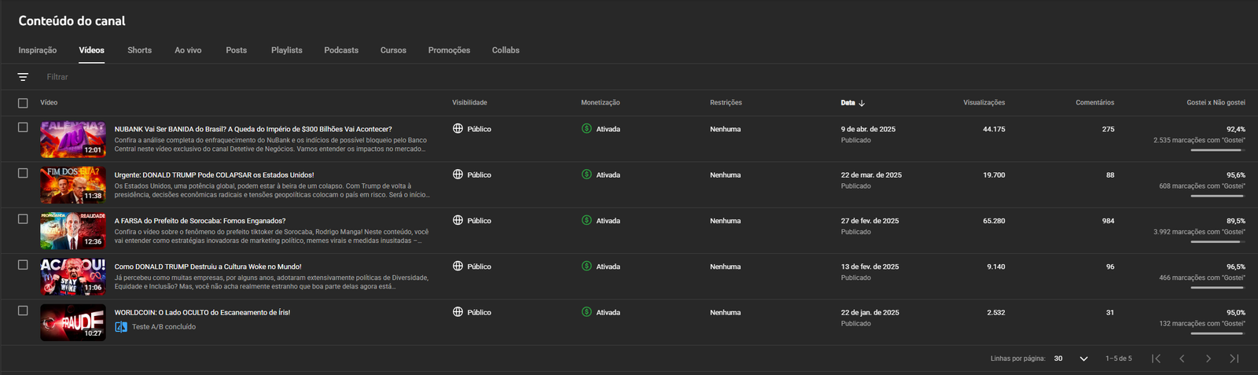The height and width of the screenshot is (375, 1258).
Task: Click the A/B test icon on WORLDCOIN video
Action: pos(121,327)
